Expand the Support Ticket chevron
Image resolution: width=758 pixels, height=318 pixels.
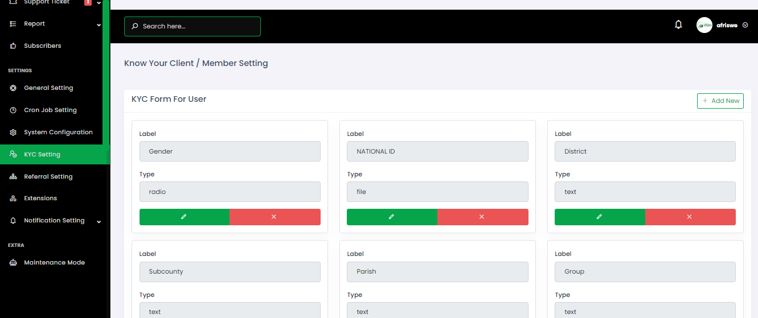click(99, 3)
